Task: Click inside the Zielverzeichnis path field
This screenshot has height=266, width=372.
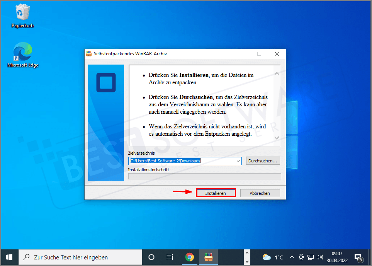Action: pos(182,160)
